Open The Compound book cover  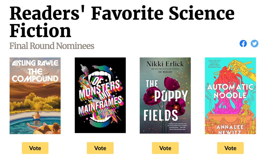[35, 96]
